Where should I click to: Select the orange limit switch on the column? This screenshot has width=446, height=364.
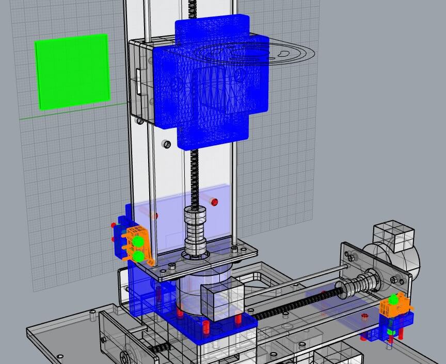pyautogui.click(x=138, y=245)
